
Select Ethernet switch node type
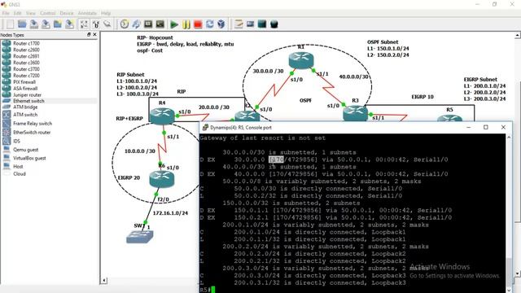28,101
